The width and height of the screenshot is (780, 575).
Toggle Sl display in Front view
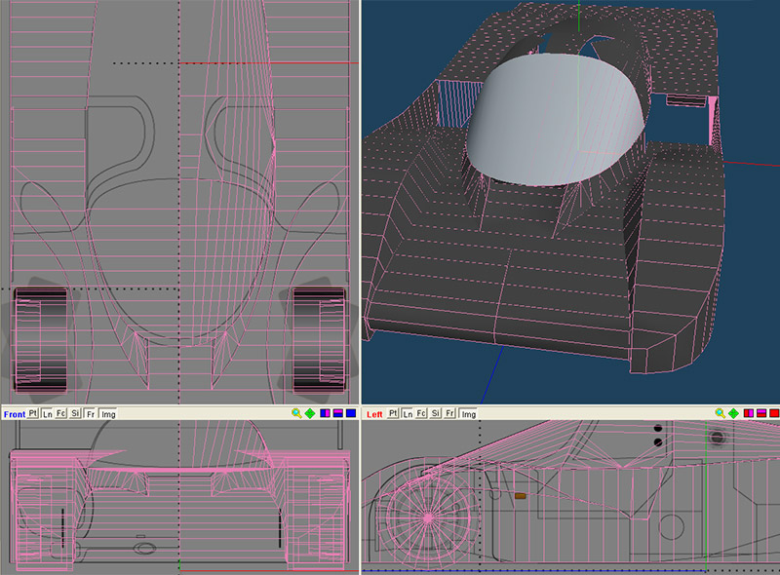point(76,414)
